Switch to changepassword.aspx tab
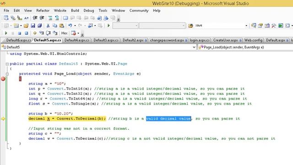The height and width of the screenshot is (165, 293). pos(168,40)
